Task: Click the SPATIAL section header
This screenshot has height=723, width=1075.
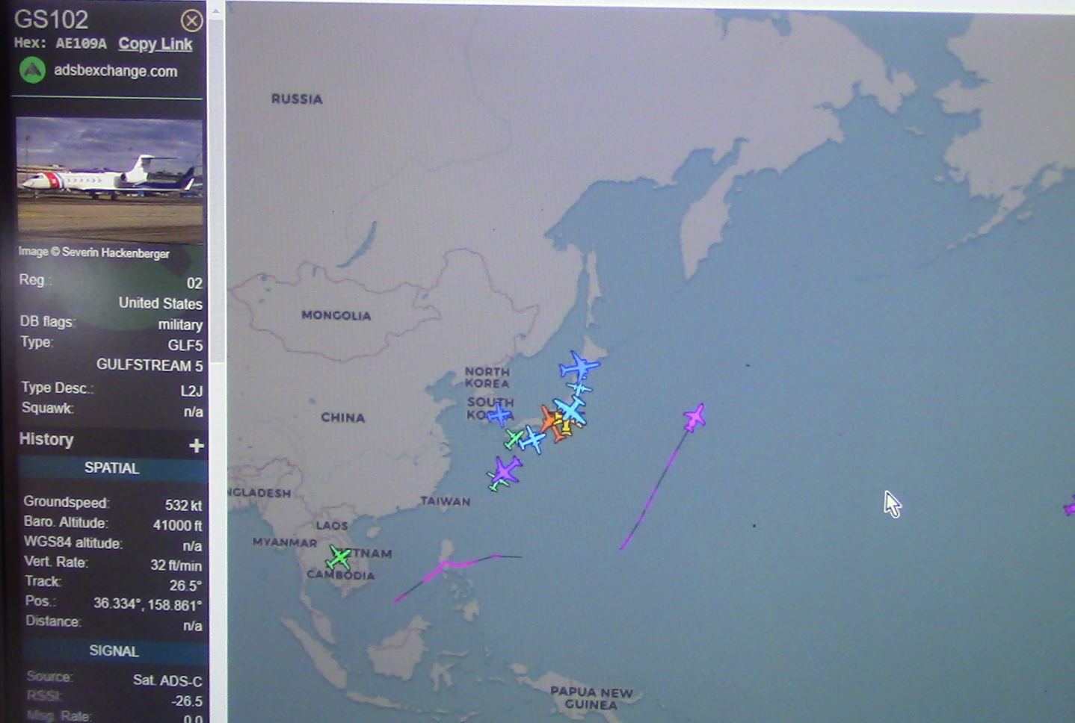Action: 111,468
